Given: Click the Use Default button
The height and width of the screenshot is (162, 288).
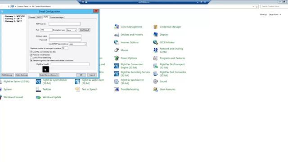Looking at the screenshot, I should (x=85, y=30).
